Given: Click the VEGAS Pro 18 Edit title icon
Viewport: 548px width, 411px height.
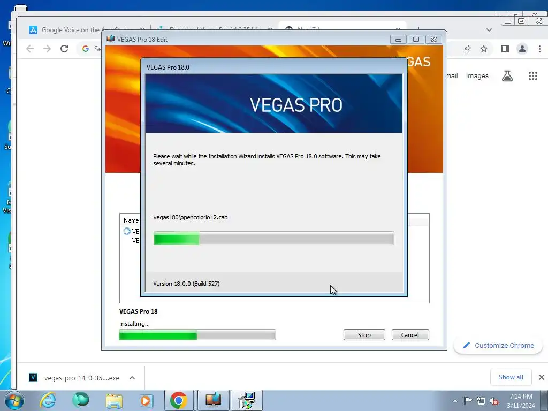Looking at the screenshot, I should (110, 39).
